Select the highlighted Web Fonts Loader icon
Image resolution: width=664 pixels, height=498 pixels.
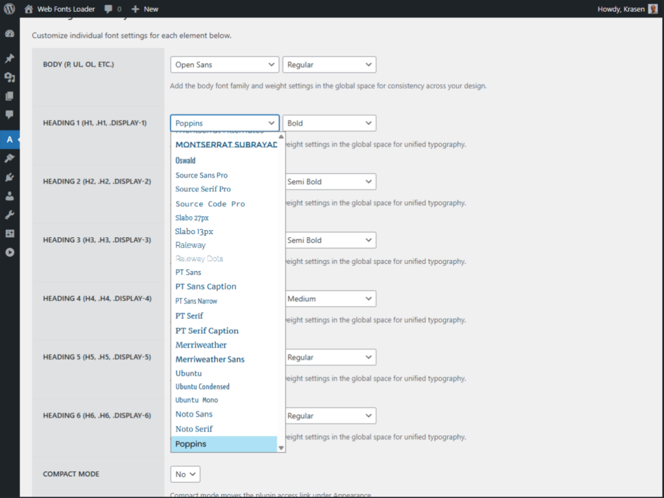click(x=9, y=139)
